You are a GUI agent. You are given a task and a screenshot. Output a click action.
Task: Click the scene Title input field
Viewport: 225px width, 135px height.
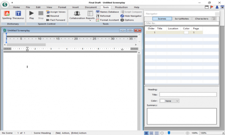[x=188, y=94]
